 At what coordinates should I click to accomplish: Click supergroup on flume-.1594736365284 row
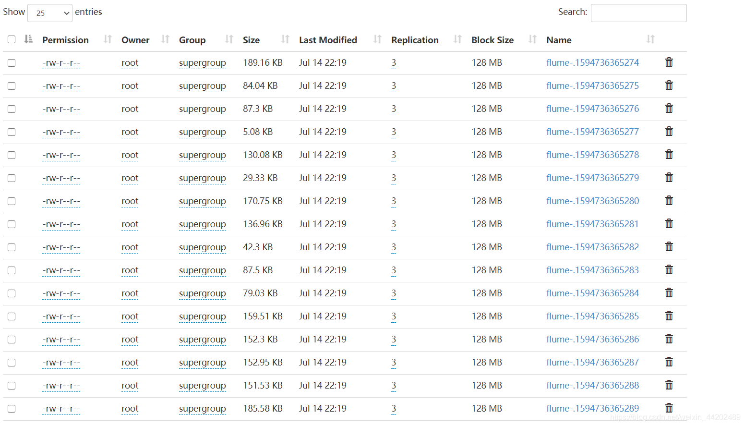point(202,293)
